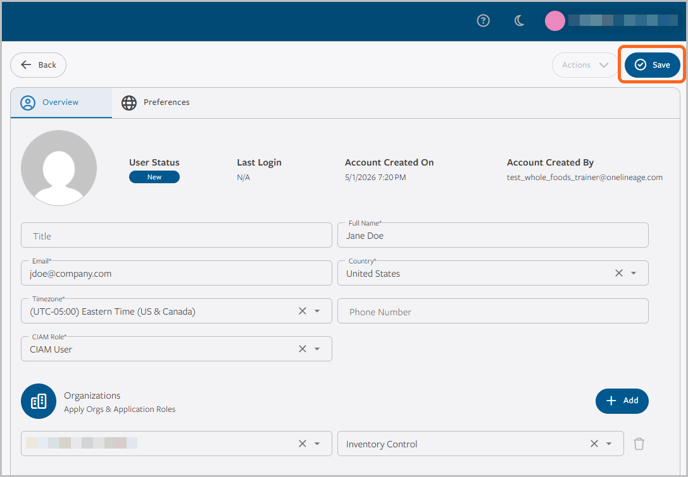Clear the organization name selection
This screenshot has height=477, width=688.
(x=303, y=444)
